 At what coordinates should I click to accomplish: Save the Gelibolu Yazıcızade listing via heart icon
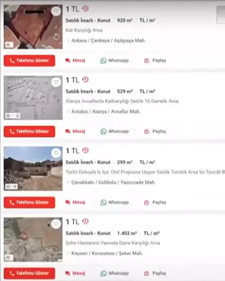click(x=56, y=153)
